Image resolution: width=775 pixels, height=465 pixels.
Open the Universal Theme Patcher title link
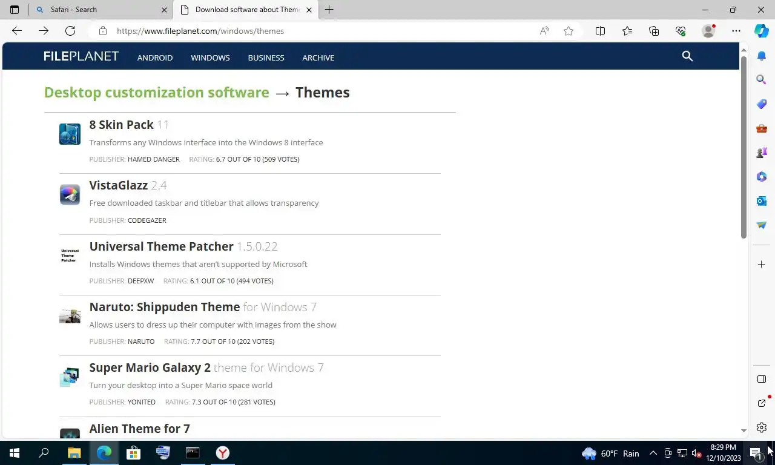click(161, 246)
